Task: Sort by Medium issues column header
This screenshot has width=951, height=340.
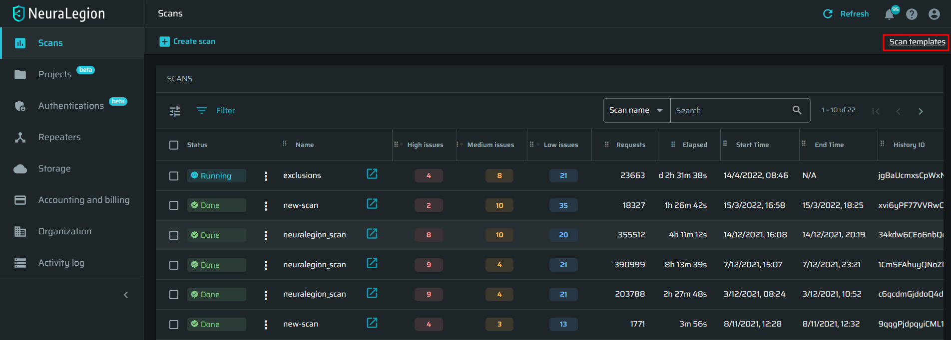Action: coord(490,145)
